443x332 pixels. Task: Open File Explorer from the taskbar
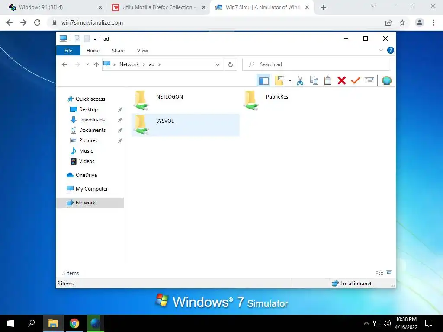point(53,323)
